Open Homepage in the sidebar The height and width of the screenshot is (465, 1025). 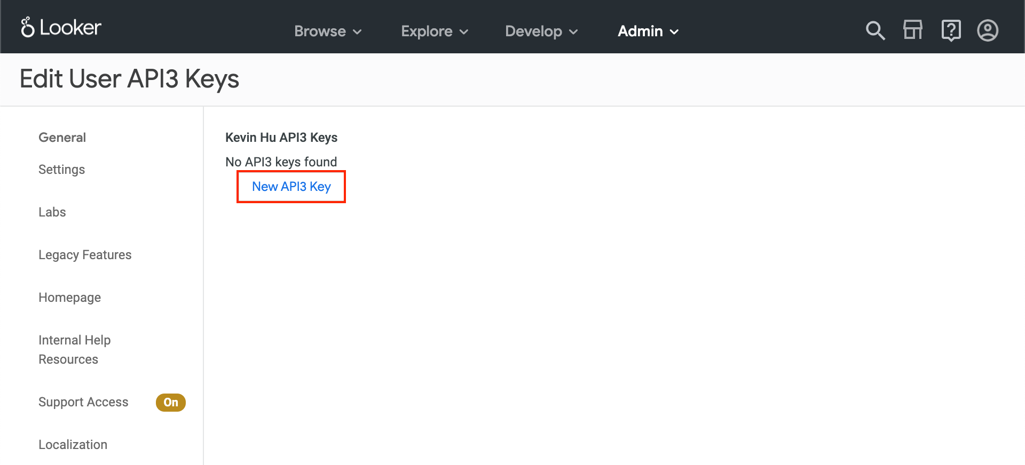pyautogui.click(x=70, y=298)
